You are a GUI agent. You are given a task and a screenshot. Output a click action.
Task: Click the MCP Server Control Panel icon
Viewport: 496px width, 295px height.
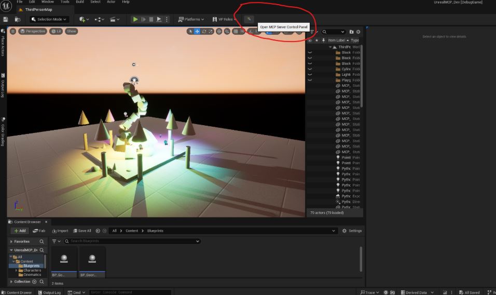pyautogui.click(x=249, y=19)
